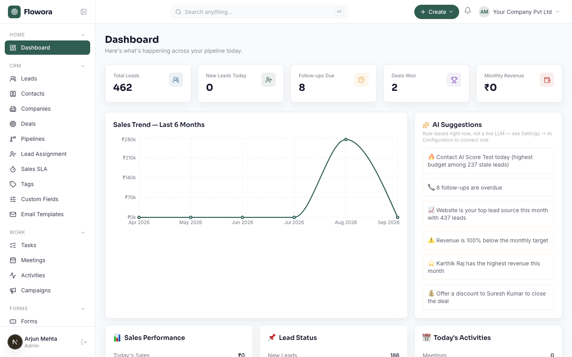572x357 pixels.
Task: Open Forms page
Action: pos(47,321)
